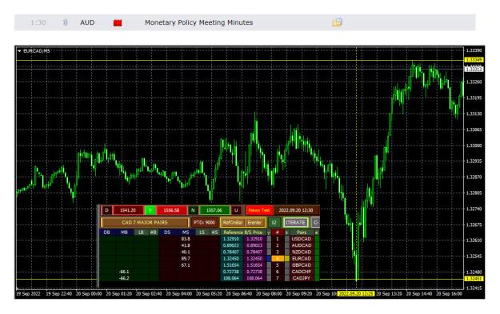Open the CAD 7 MAJOR PAIRS selector

pos(145,222)
